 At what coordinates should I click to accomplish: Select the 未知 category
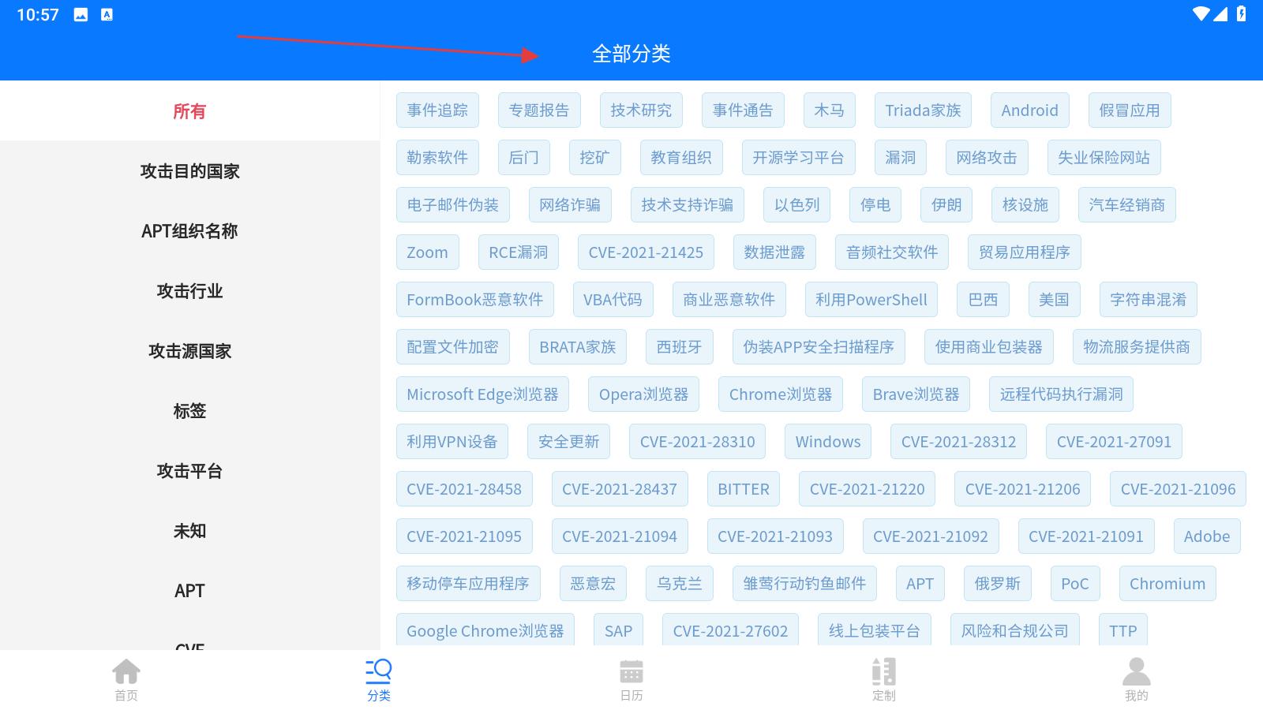[x=189, y=531]
